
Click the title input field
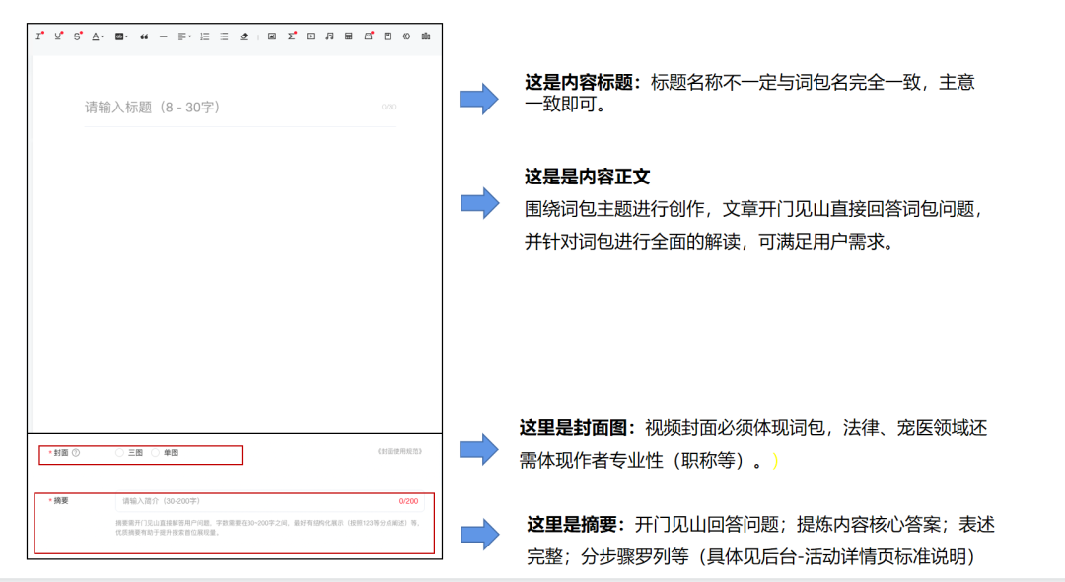coord(227,107)
